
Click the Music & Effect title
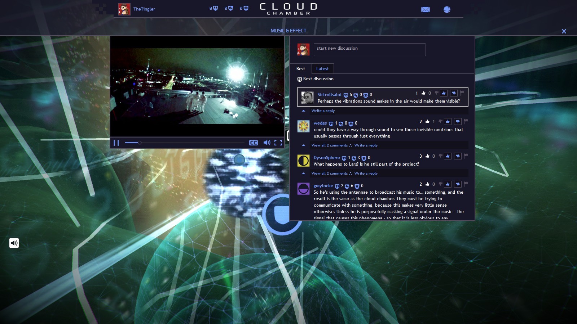pos(288,31)
